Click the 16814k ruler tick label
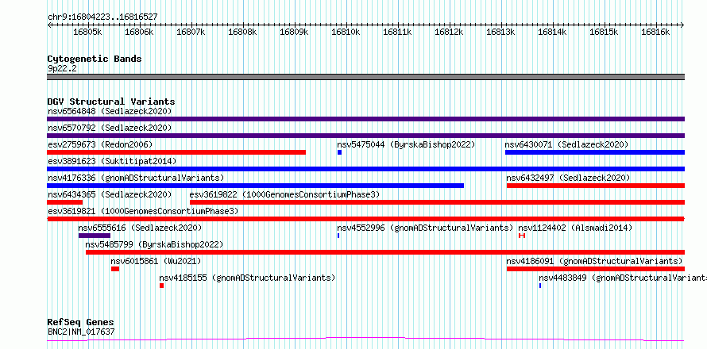Image resolution: width=707 pixels, height=349 pixels. click(x=552, y=32)
